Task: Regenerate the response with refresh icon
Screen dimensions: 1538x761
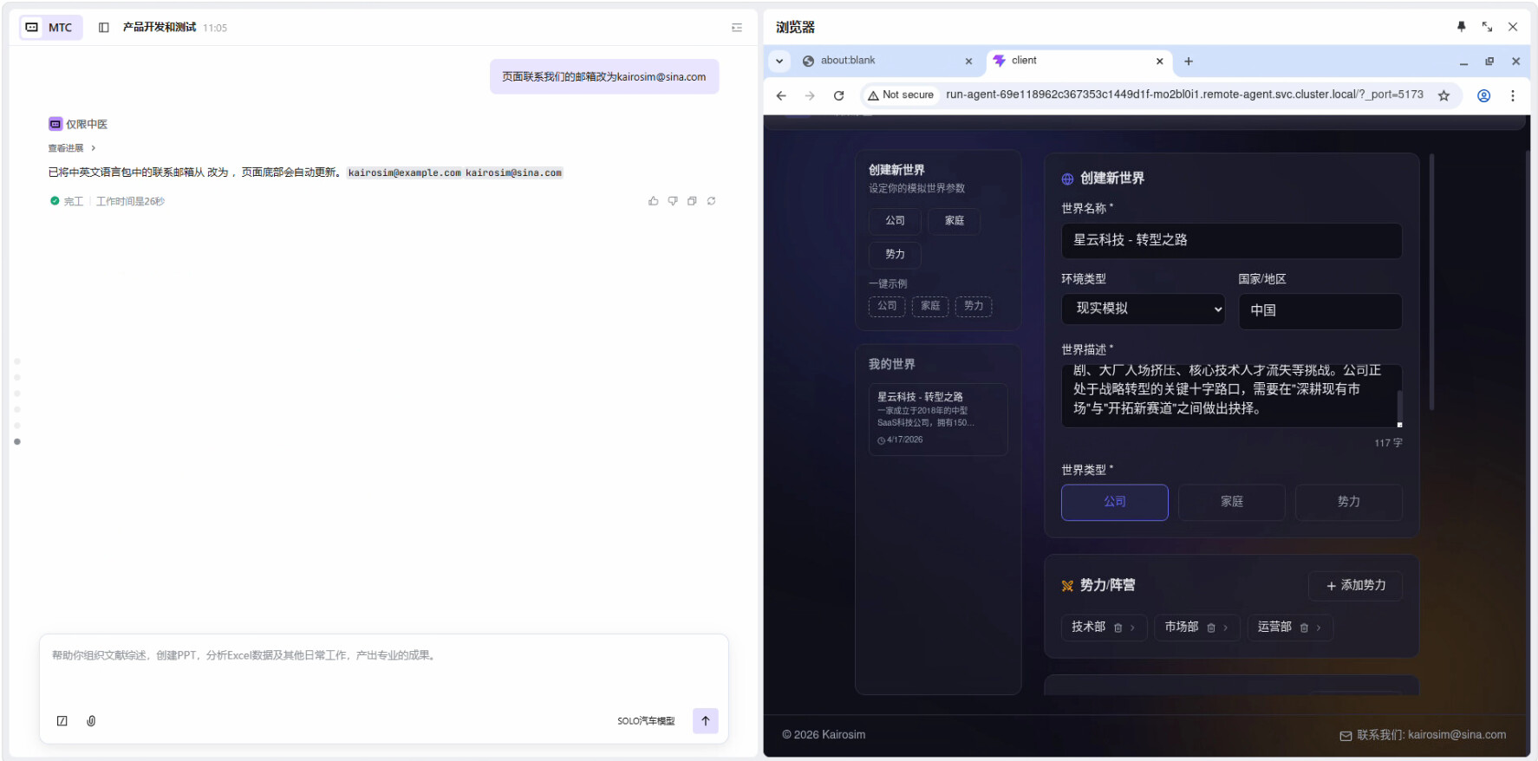Action: 711,201
